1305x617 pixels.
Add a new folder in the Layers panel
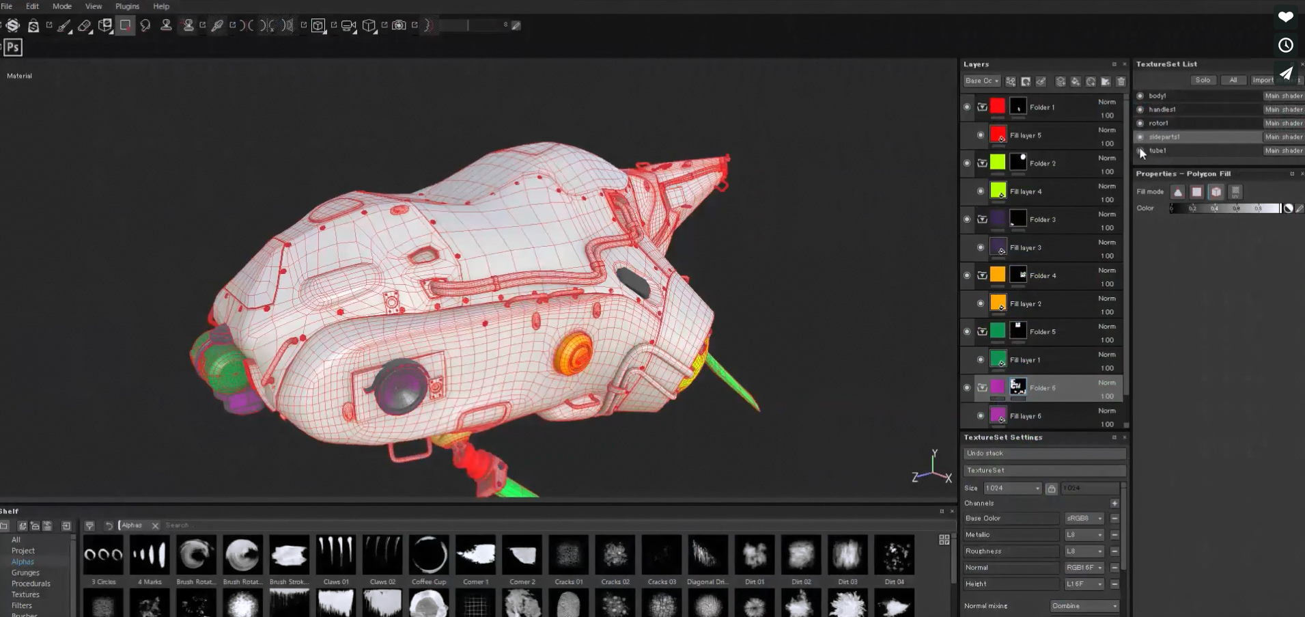click(x=1104, y=81)
